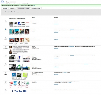Open the Animation Styles tab
This screenshot has width=101, height=95.
click(x=36, y=8)
